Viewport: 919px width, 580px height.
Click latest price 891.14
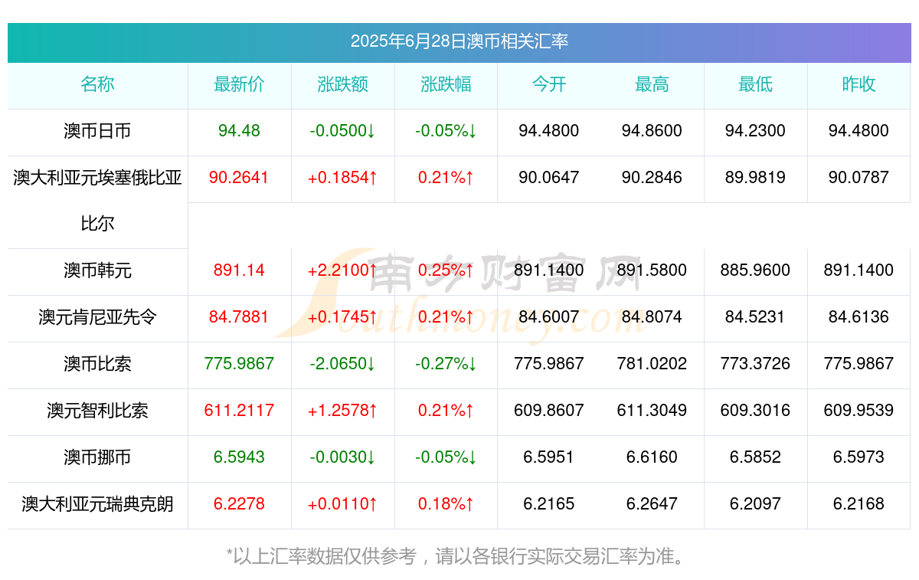[239, 270]
